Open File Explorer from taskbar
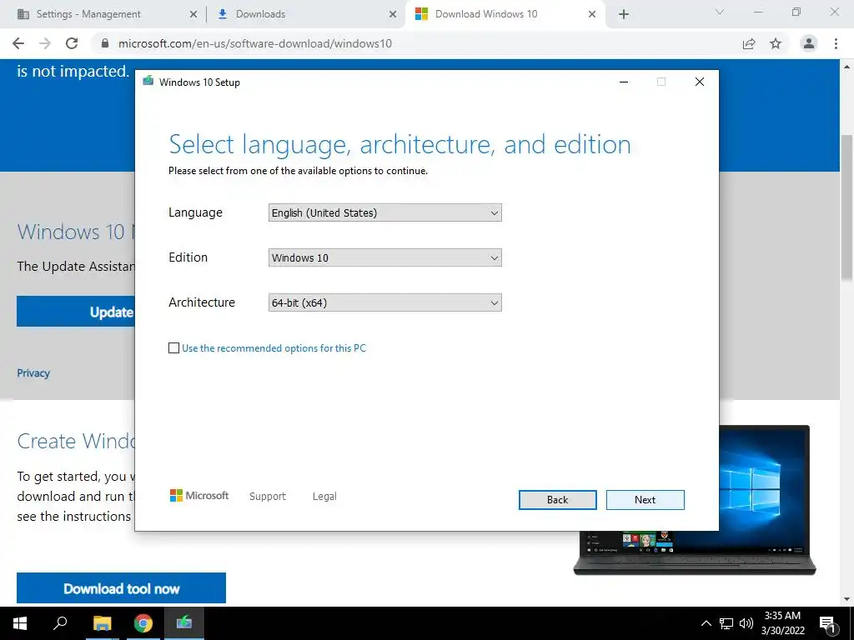The height and width of the screenshot is (640, 854). tap(102, 623)
